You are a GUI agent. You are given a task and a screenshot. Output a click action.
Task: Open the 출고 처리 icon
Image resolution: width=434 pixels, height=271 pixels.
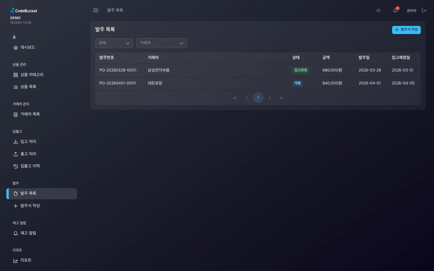tap(16, 154)
